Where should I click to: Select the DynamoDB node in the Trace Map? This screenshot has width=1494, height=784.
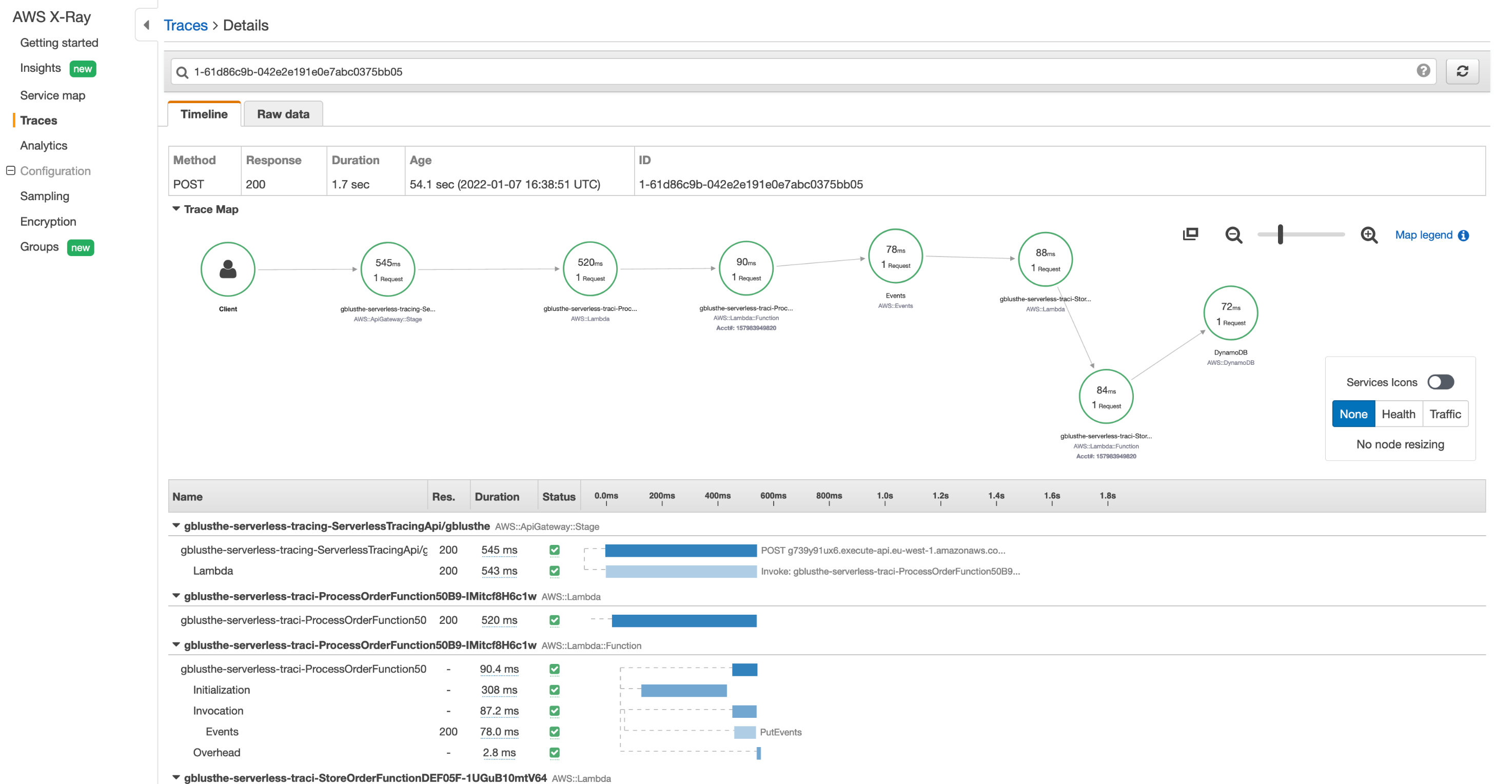coord(1230,312)
